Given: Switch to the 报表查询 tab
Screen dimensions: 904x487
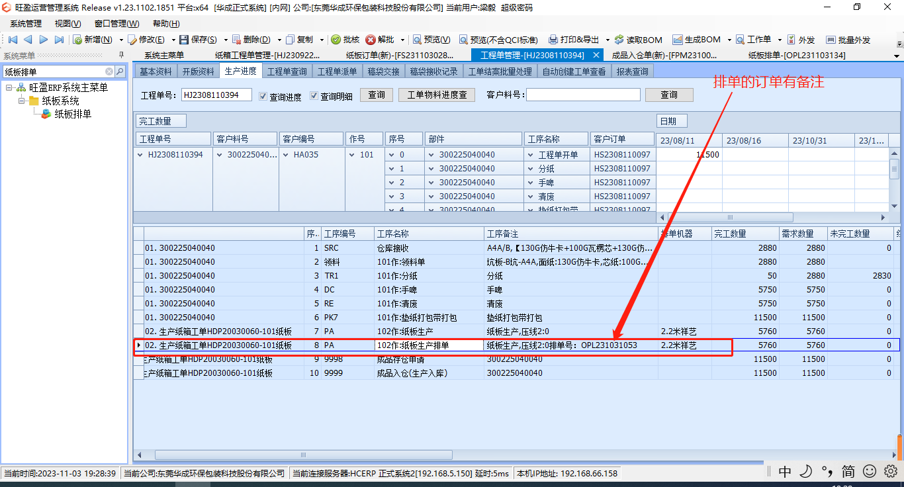Looking at the screenshot, I should coord(632,71).
